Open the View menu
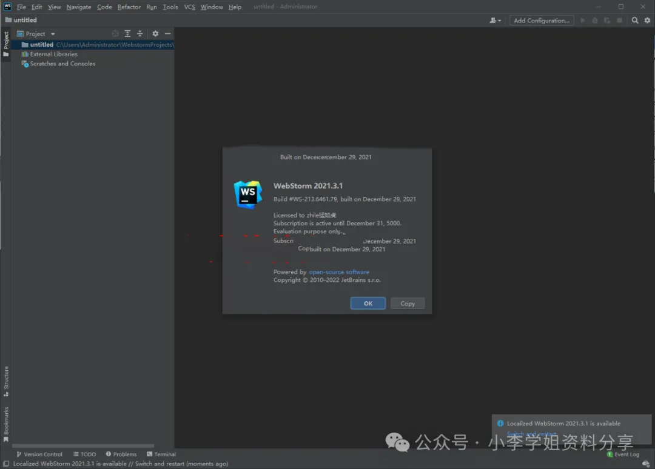This screenshot has width=655, height=469. [55, 7]
